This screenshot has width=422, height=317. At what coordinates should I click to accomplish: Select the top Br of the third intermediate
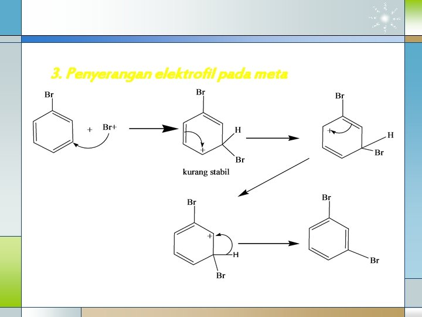pos(192,202)
